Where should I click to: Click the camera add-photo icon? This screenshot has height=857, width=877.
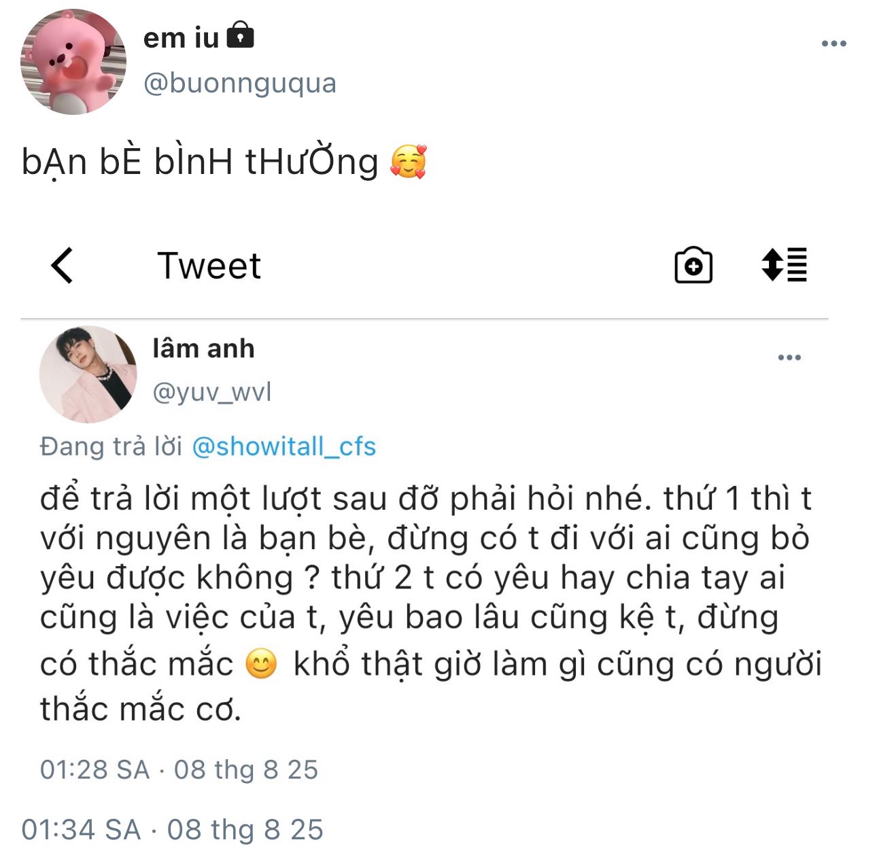coord(693,265)
